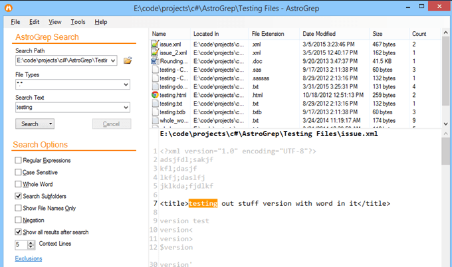Click into the Search Text input field
452x267 pixels.
69,108
